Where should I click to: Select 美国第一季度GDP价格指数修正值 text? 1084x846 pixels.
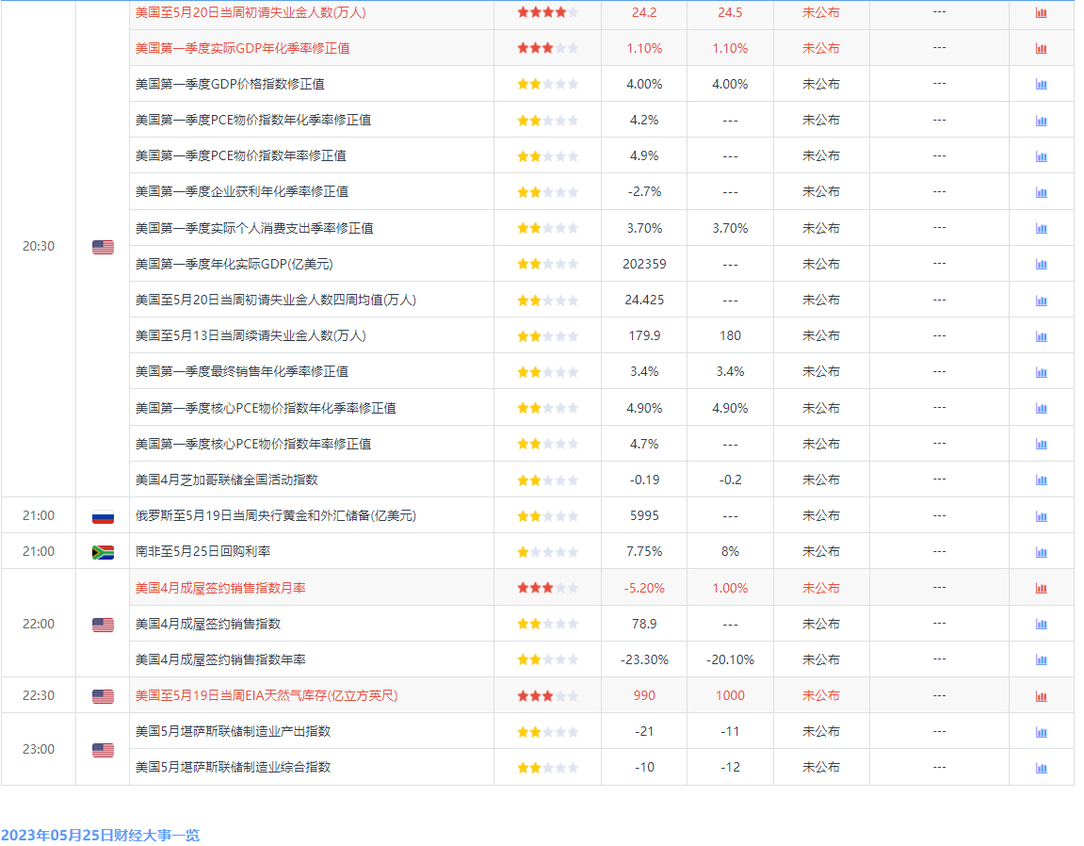[x=230, y=85]
